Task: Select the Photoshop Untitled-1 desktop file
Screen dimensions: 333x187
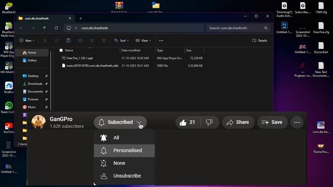Action: (285, 28)
